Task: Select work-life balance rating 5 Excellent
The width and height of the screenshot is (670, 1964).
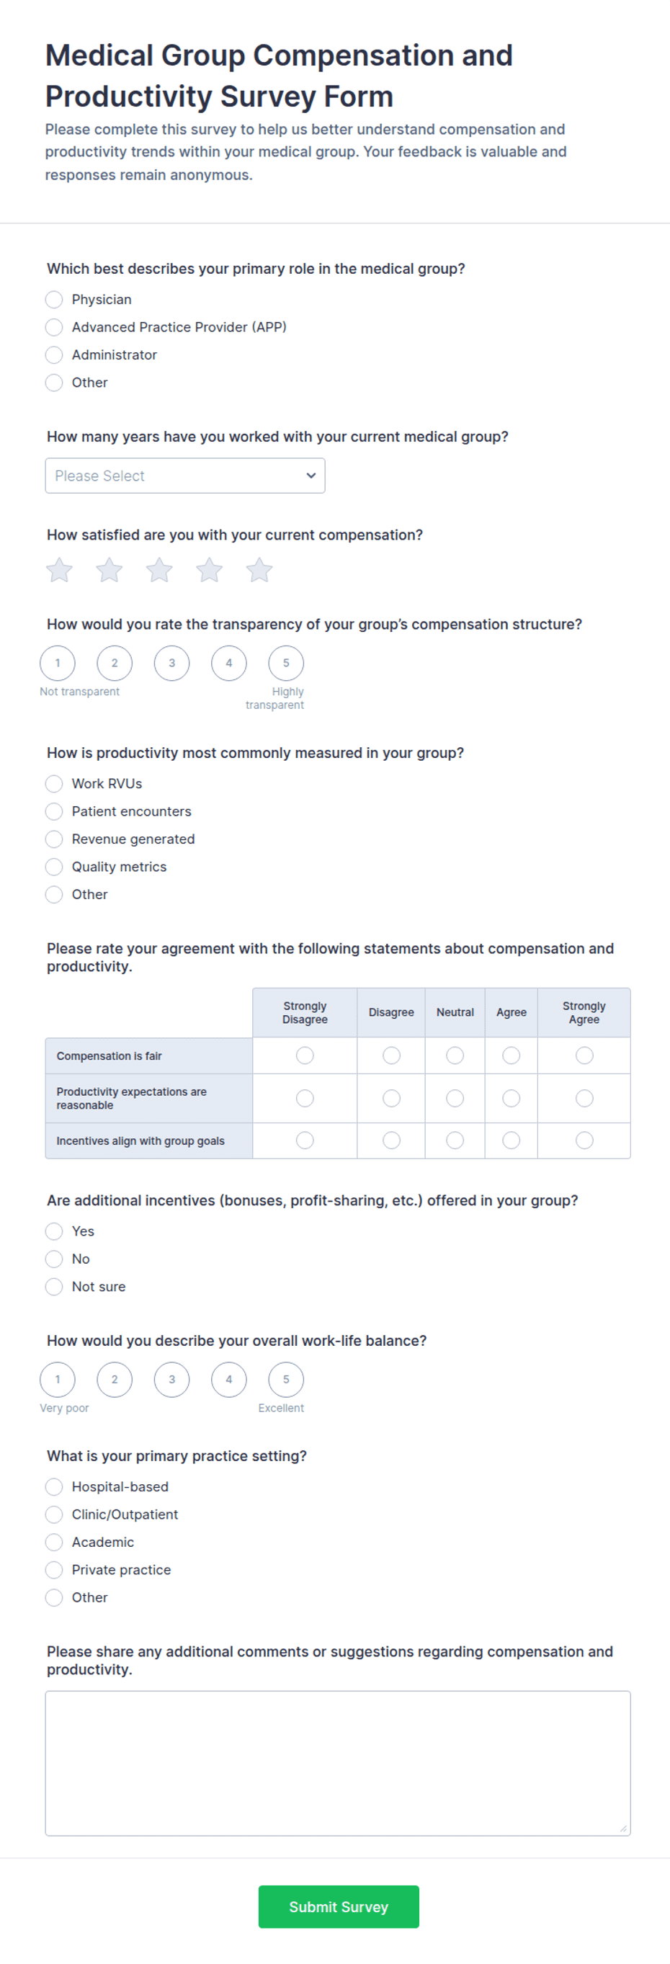Action: pyautogui.click(x=286, y=1378)
